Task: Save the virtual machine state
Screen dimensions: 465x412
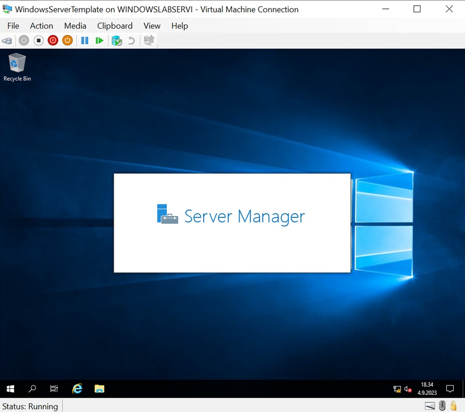Action: 67,40
